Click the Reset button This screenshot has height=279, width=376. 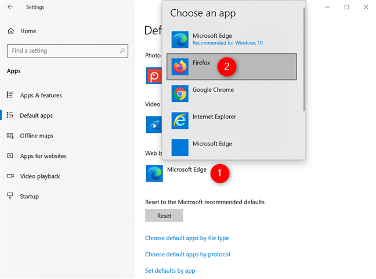[x=164, y=215]
